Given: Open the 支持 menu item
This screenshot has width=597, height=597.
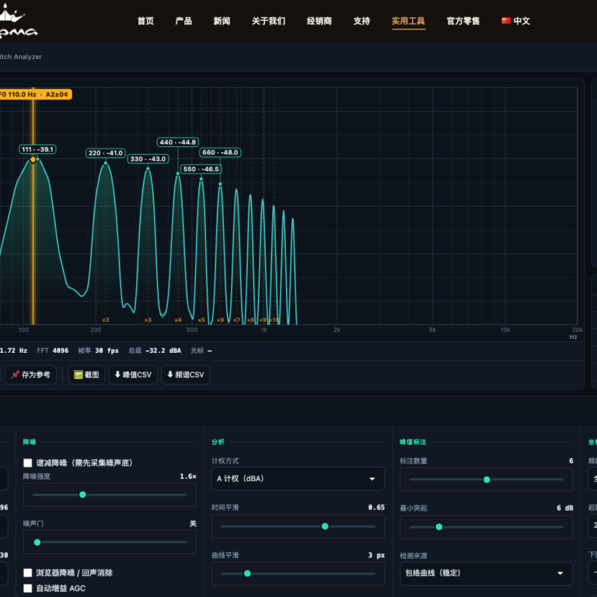Looking at the screenshot, I should (361, 21).
